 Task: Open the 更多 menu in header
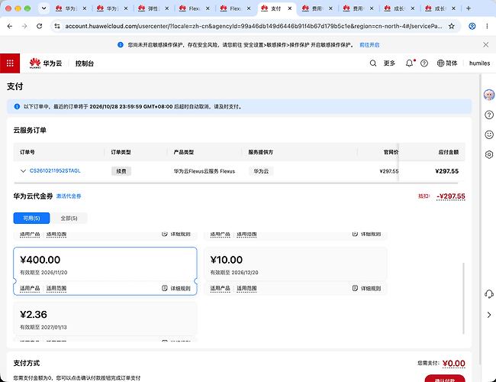(x=389, y=63)
